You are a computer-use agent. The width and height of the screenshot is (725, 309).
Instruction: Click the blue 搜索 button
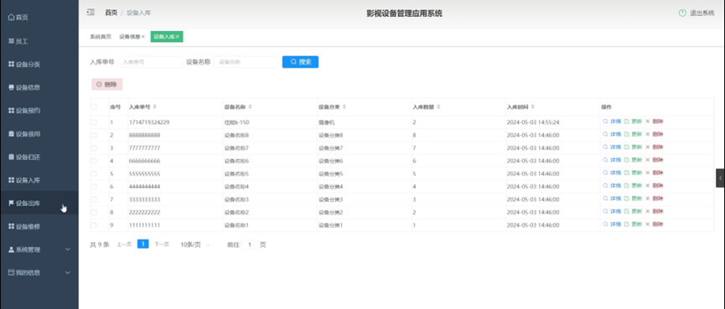point(301,62)
